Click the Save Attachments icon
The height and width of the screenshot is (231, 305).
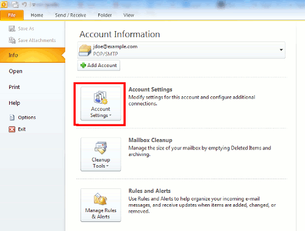pyautogui.click(x=12, y=40)
